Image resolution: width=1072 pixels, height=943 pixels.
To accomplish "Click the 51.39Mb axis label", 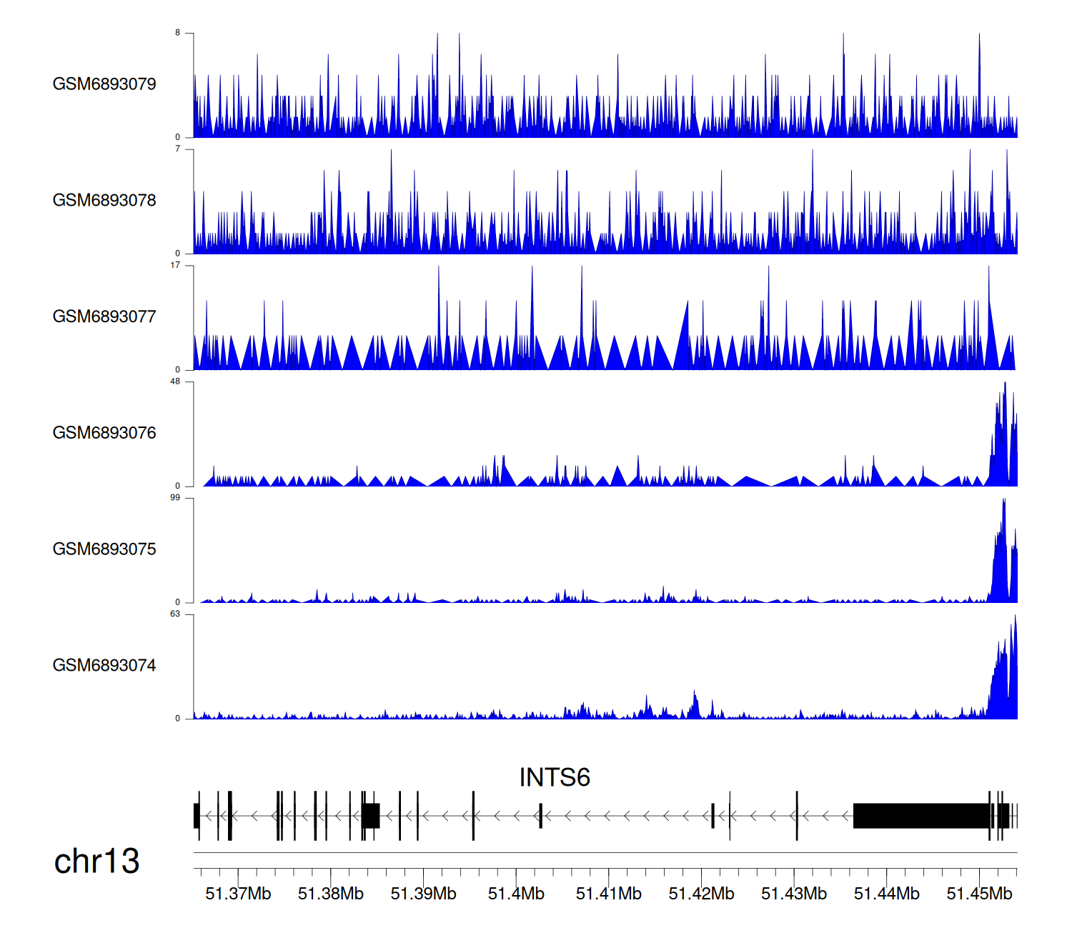I will click(x=423, y=894).
